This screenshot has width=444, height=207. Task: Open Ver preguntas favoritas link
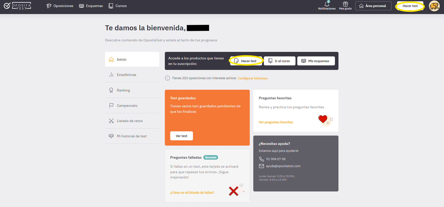pyautogui.click(x=276, y=122)
